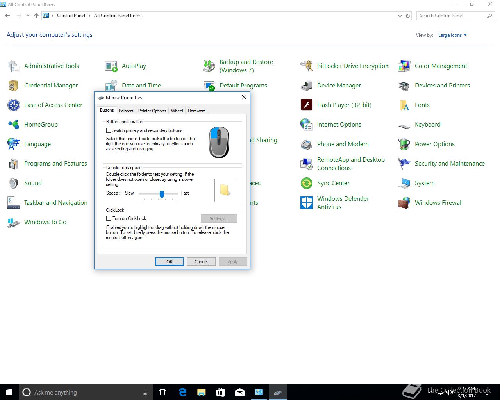This screenshot has width=500, height=400.
Task: Open the Mail app from the taskbar
Action: pyautogui.click(x=239, y=392)
